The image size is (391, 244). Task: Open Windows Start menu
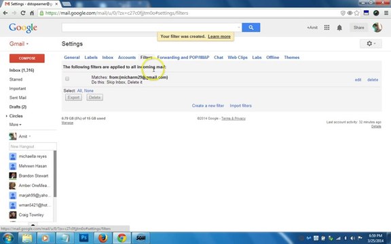[8, 238]
